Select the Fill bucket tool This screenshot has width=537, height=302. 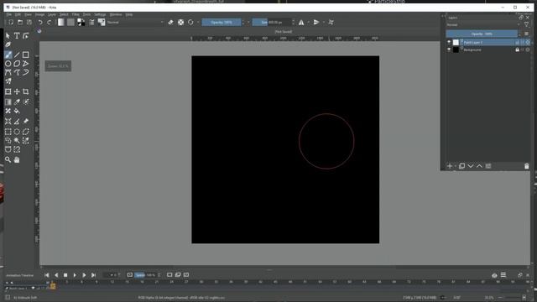[17, 111]
